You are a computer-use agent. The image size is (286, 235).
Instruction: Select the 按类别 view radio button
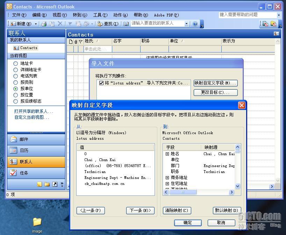click(x=15, y=82)
